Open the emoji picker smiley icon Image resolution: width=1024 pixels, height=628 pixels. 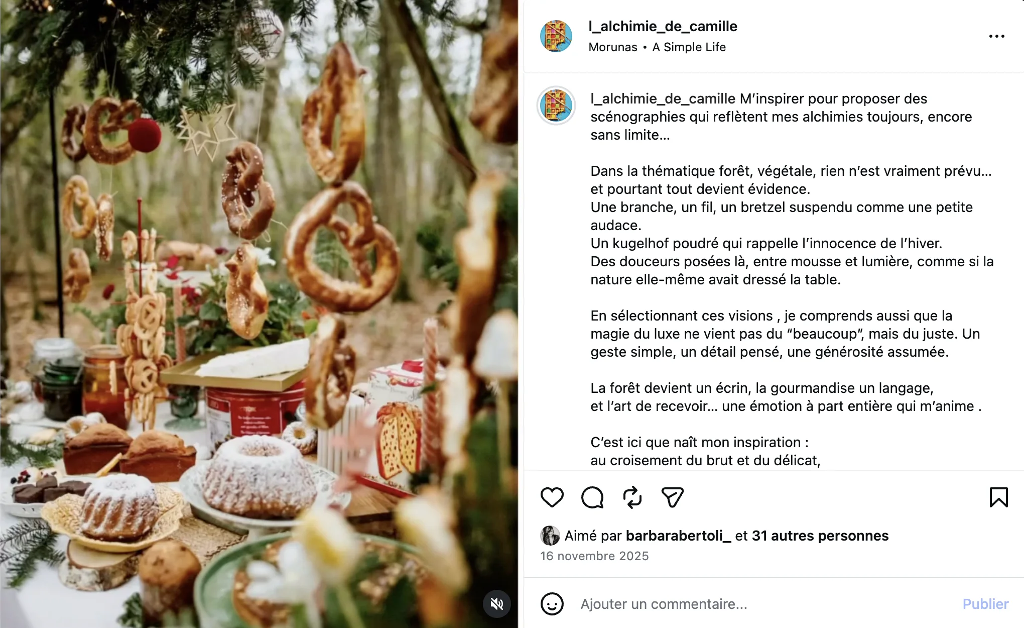(x=552, y=604)
